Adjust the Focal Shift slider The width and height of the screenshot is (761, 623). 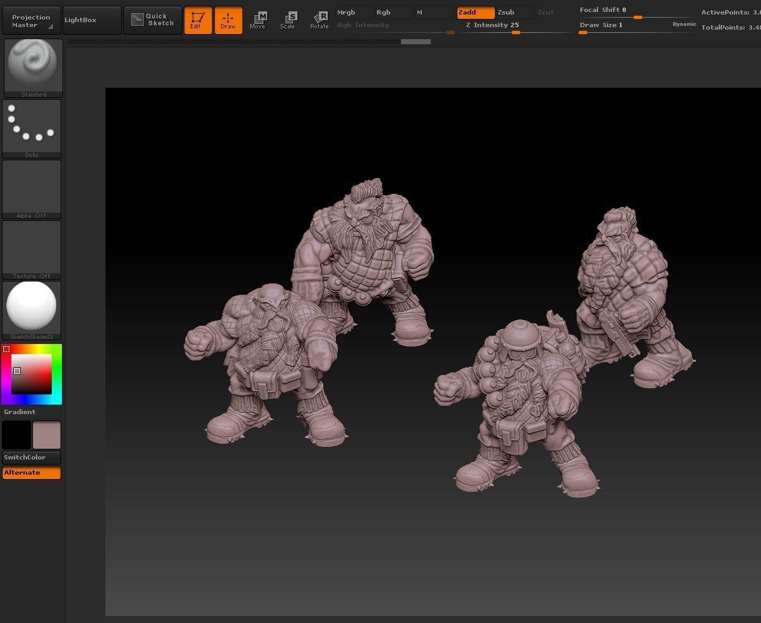coord(637,13)
